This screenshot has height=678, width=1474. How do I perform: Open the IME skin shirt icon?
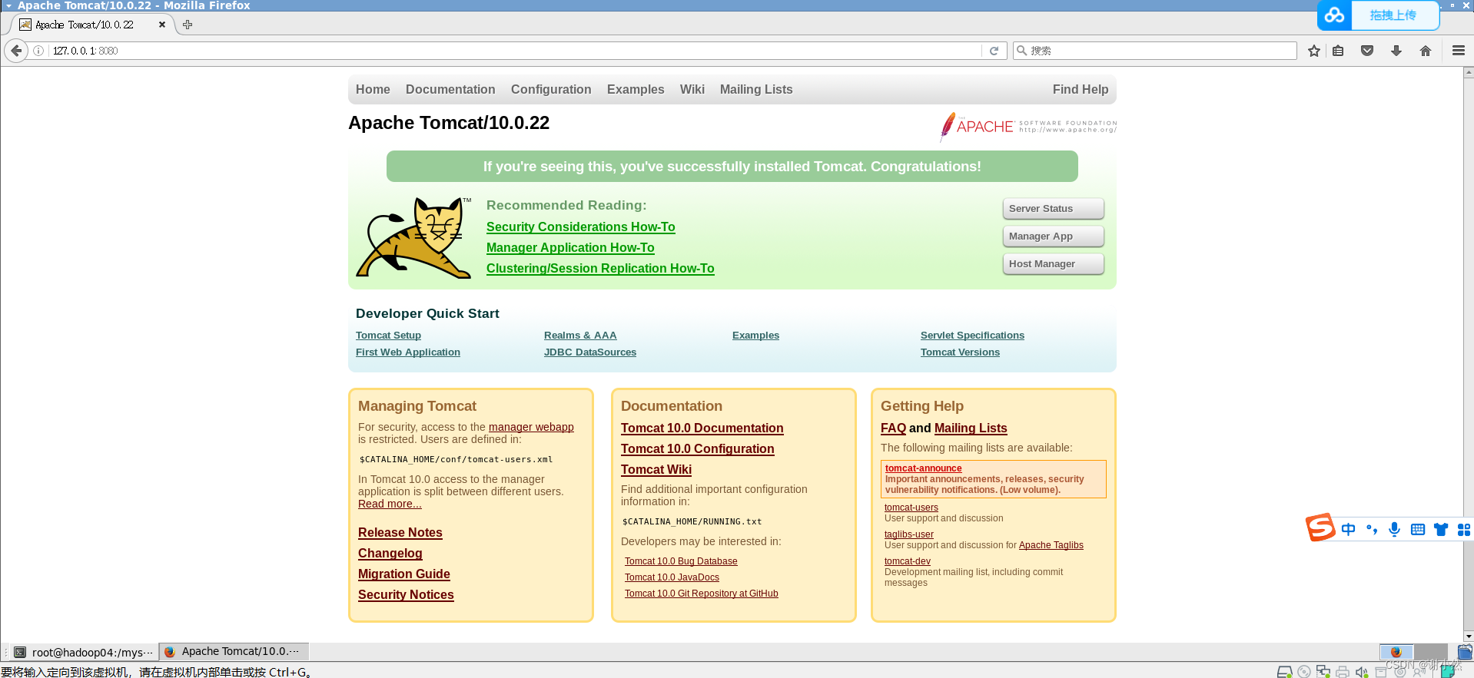point(1441,530)
